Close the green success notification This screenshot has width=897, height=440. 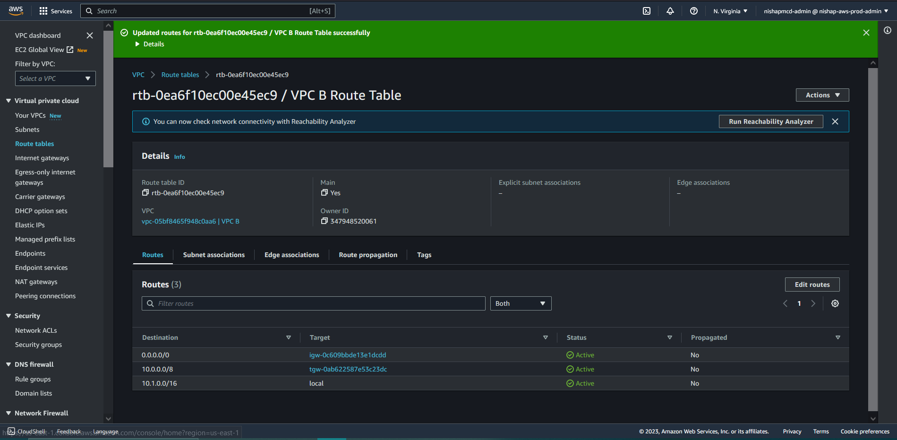point(866,33)
